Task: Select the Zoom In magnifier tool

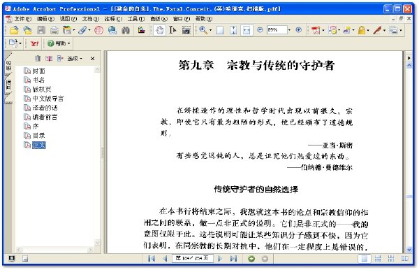Action: (203, 30)
